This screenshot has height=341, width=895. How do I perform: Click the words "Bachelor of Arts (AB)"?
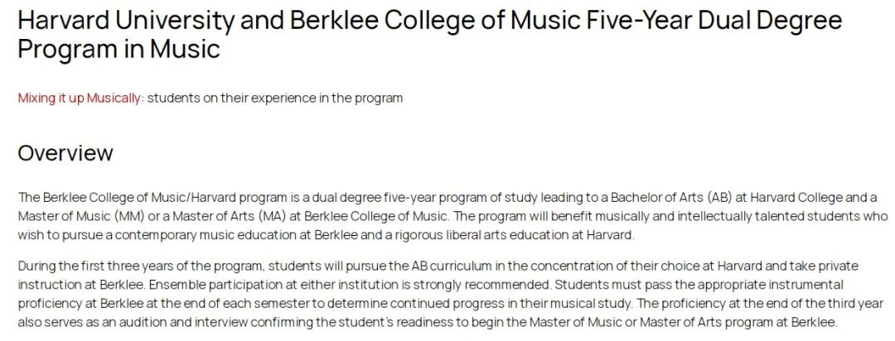click(x=671, y=198)
